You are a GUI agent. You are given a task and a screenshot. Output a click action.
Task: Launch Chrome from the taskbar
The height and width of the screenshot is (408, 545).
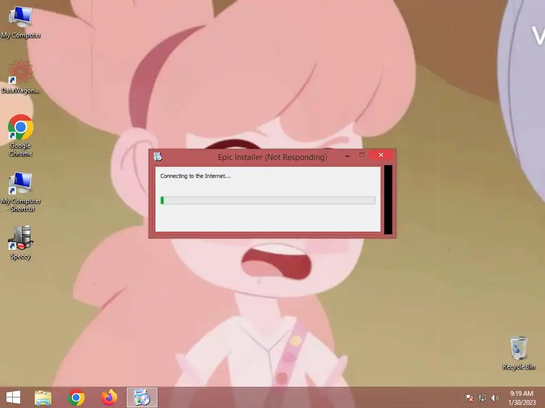tap(76, 397)
